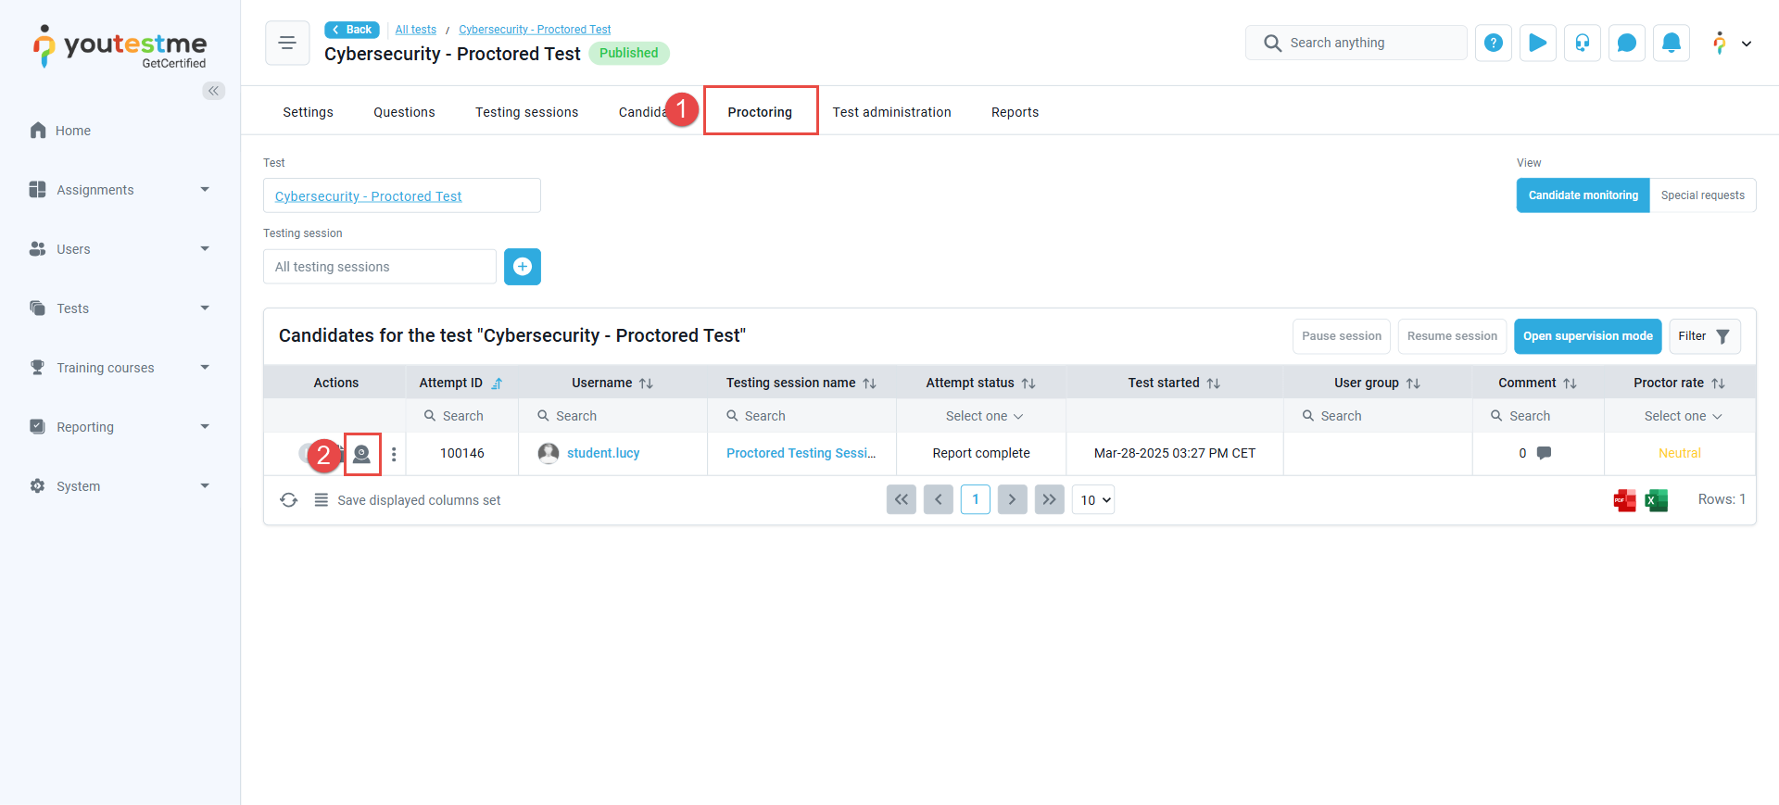
Task: Click the Cybersecurity - Proctored Test field link
Action: pos(368,196)
